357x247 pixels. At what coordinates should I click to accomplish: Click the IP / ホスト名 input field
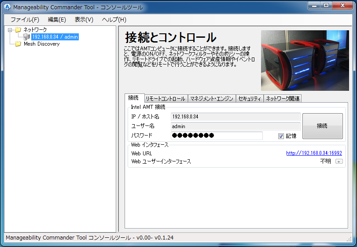click(x=236, y=117)
